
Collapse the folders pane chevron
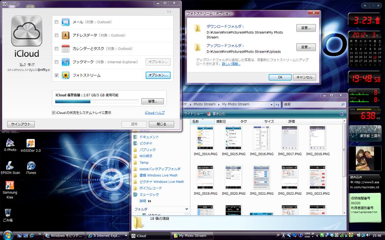pos(187,209)
